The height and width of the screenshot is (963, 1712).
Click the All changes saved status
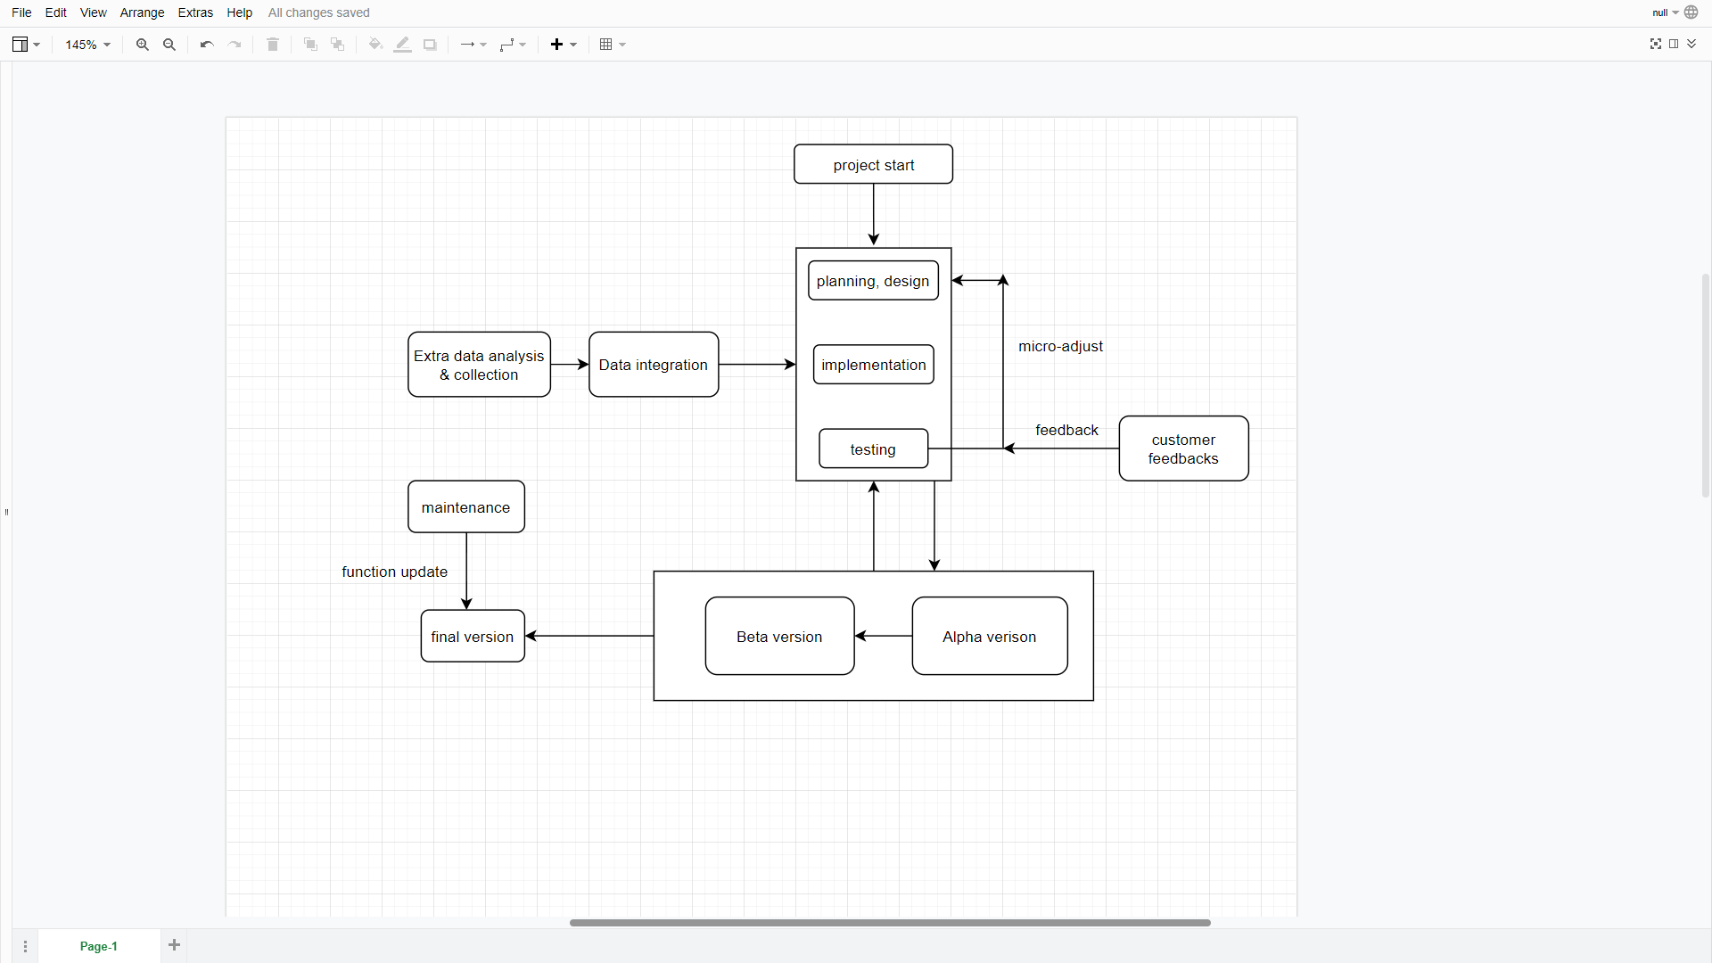(318, 12)
